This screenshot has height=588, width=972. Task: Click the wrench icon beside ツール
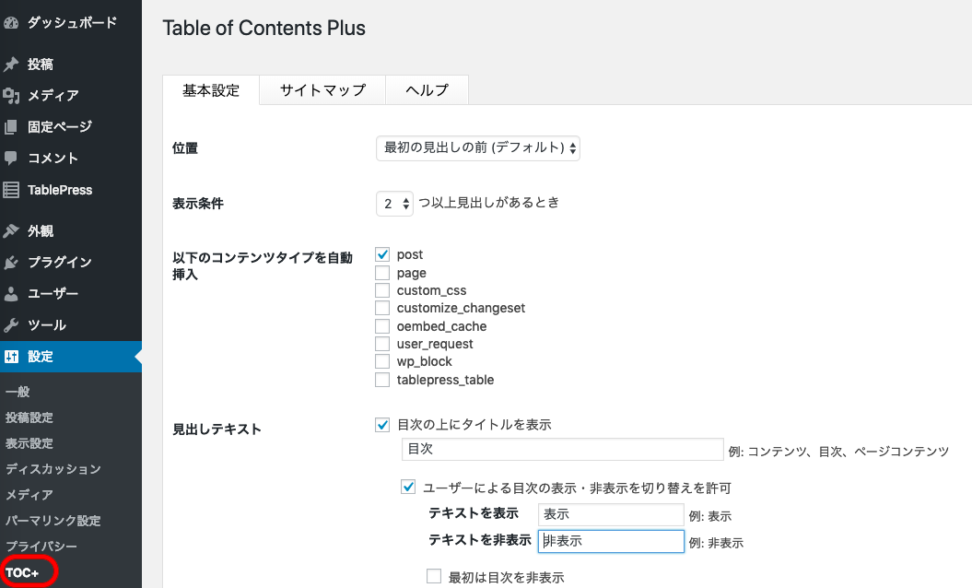[11, 325]
